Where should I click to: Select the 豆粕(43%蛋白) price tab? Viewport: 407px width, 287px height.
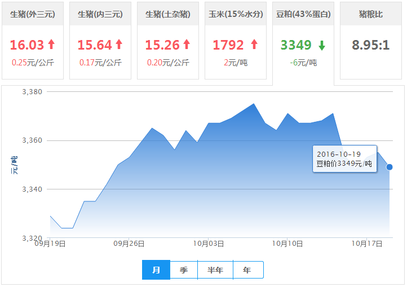coord(303,43)
